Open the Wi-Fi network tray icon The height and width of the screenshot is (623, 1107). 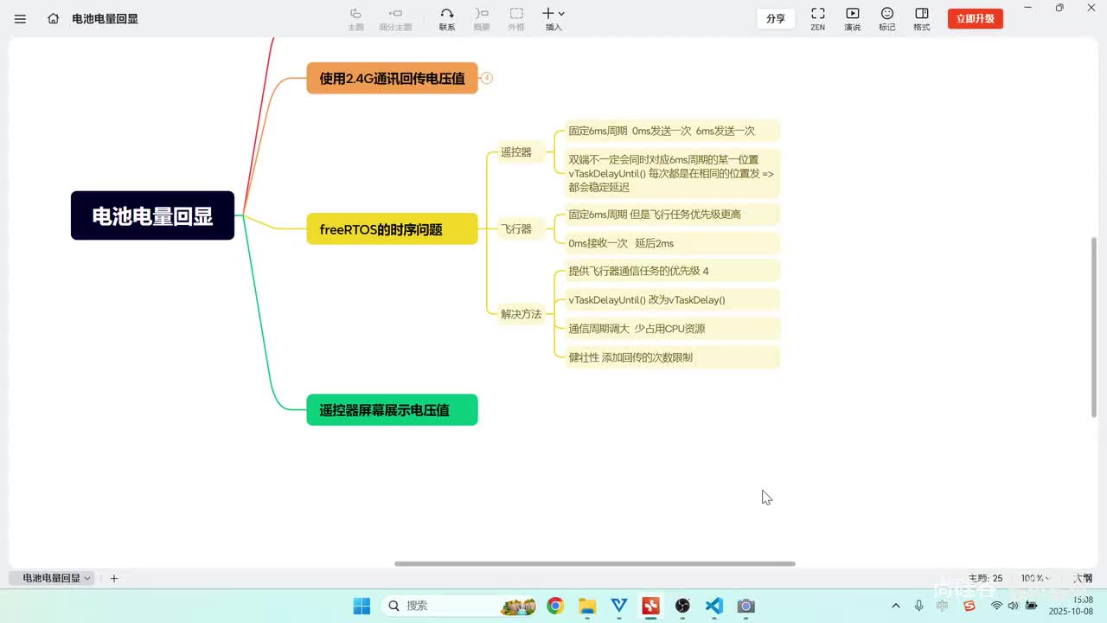(996, 606)
